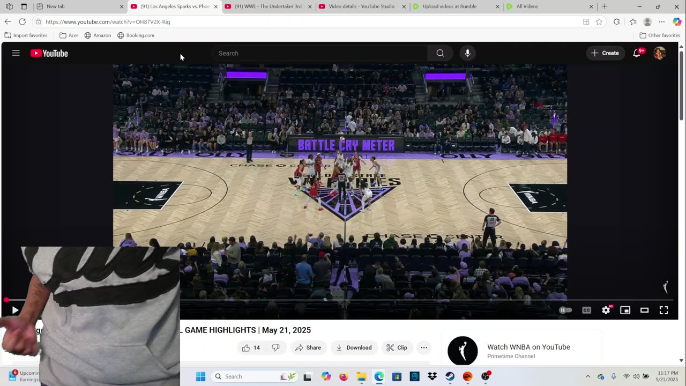Expand the Other favorites folder
The height and width of the screenshot is (386, 686).
point(660,35)
